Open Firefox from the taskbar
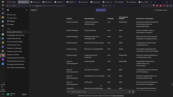 (3, 55)
